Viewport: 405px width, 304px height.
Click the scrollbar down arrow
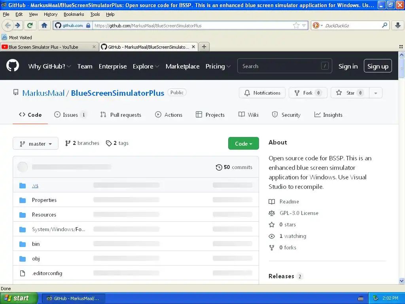[401, 281]
